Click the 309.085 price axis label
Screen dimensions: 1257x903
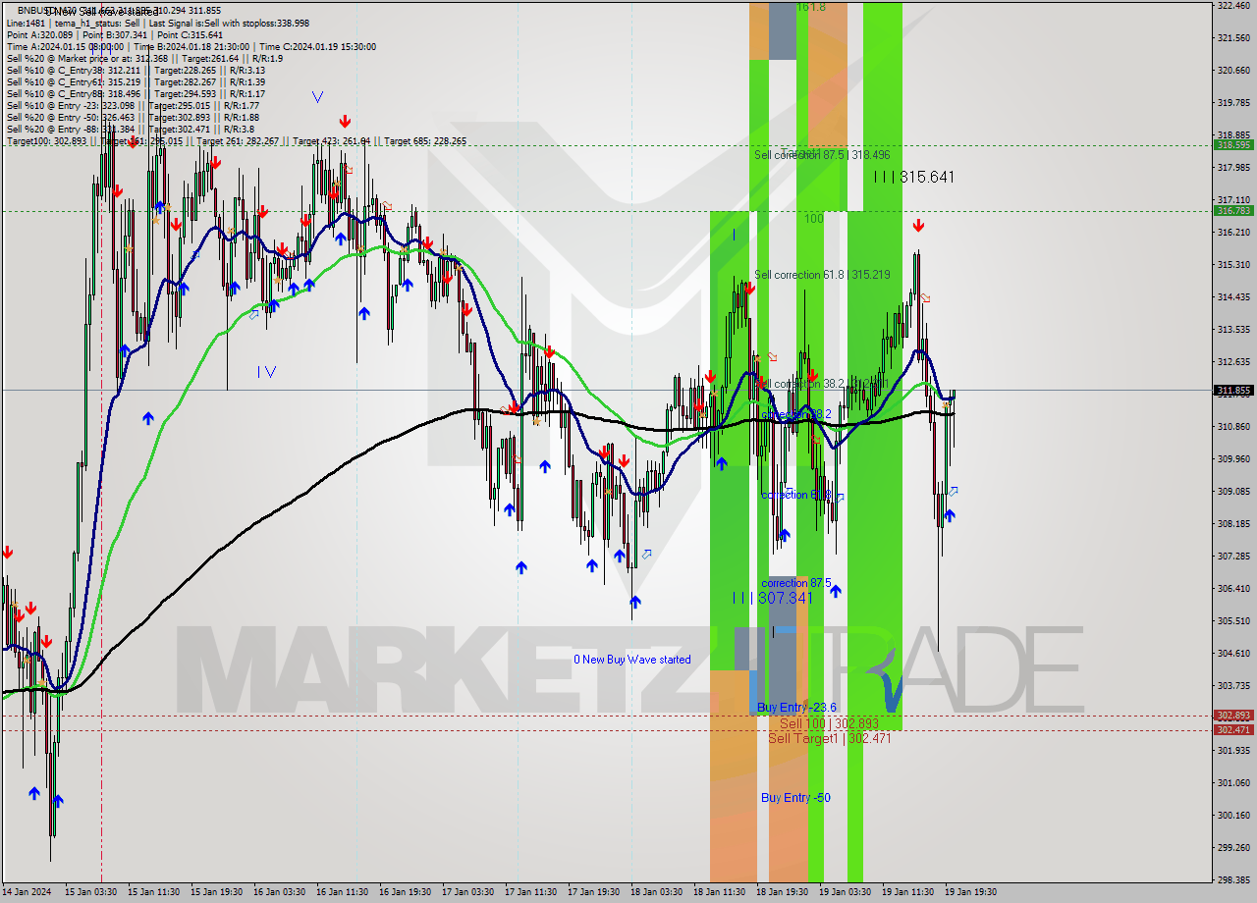1233,492
